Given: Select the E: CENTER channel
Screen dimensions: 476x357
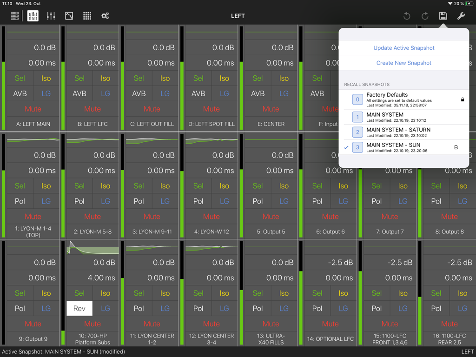Looking at the screenshot, I should tap(258, 78).
